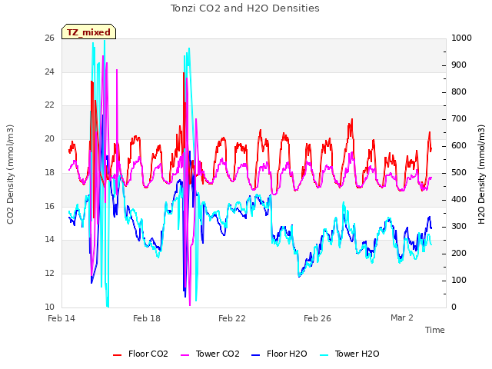This screenshot has width=492, height=369.
Task: Click the left axis value 14
Action: pyautogui.click(x=49, y=240)
